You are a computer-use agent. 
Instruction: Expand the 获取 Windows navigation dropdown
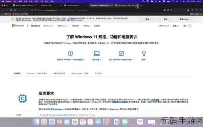[x=63, y=26]
